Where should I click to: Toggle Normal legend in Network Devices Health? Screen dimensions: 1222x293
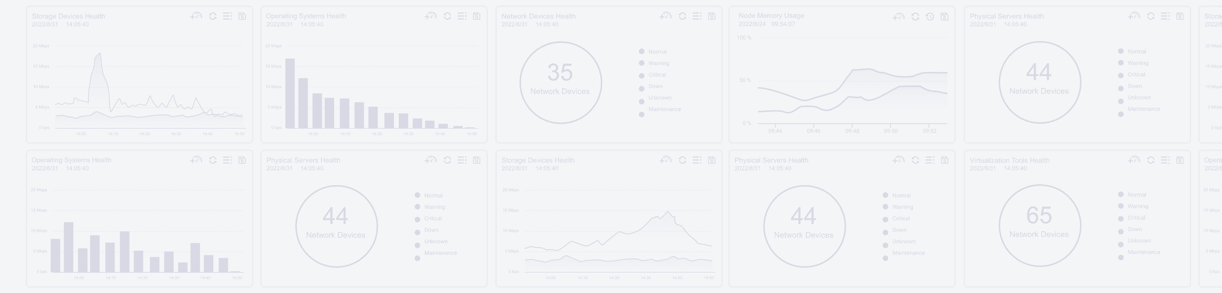coord(642,51)
